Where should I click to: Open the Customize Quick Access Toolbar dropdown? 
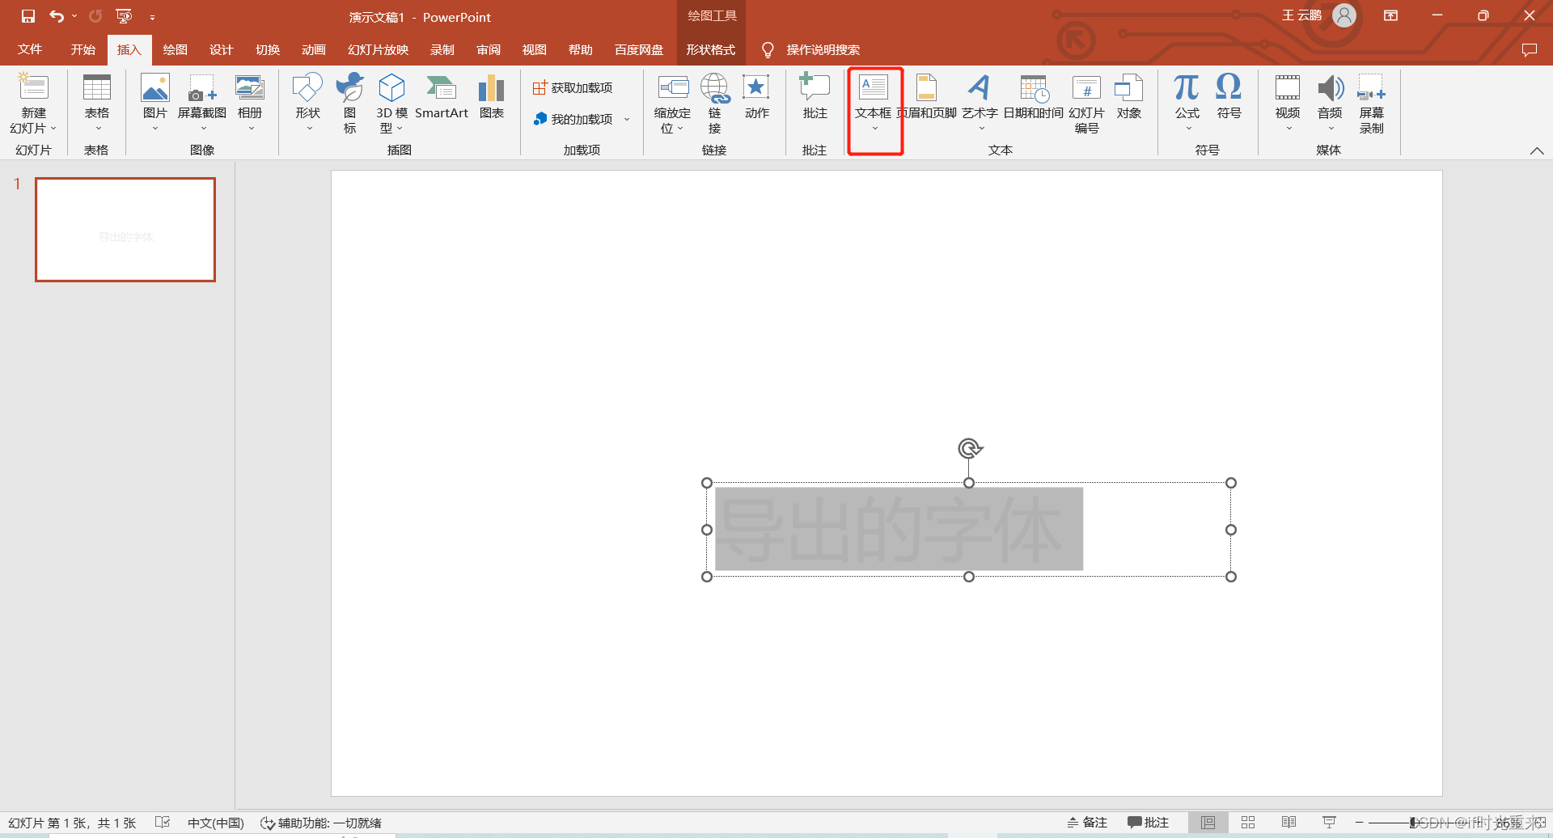coord(152,17)
